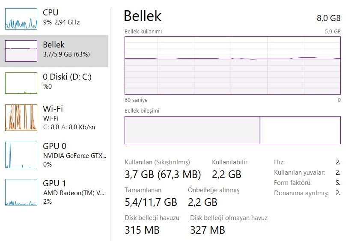This screenshot has width=351, height=241.
Task: Select the GPU 0 graph icon
Action: [21, 155]
